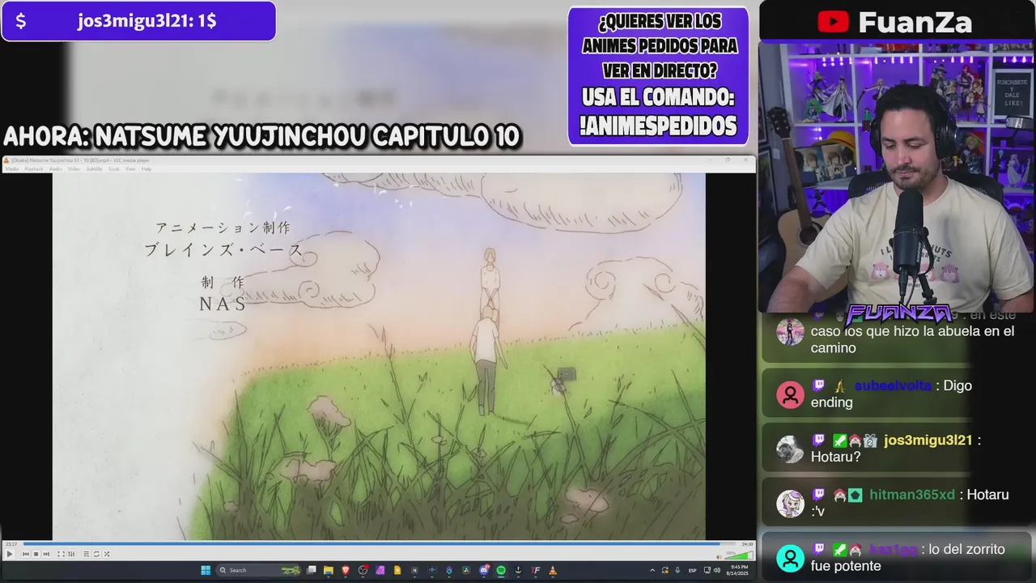Open DaVinci Resolve from the taskbar

466,570
